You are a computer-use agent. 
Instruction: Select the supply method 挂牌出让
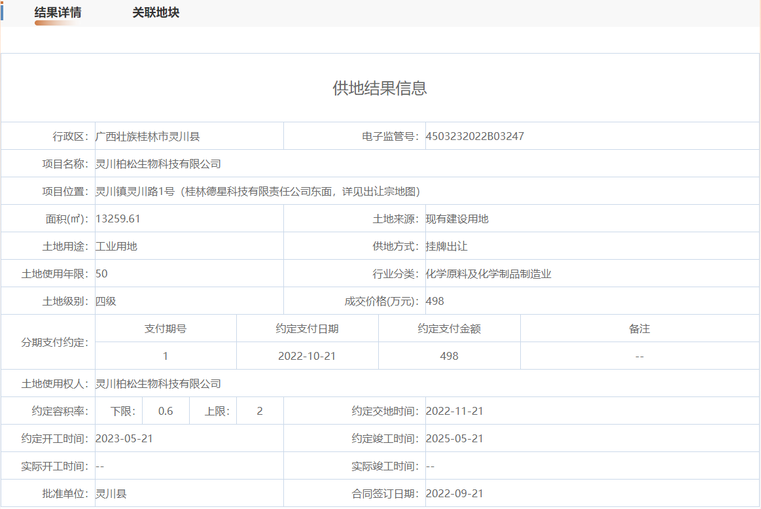point(446,247)
